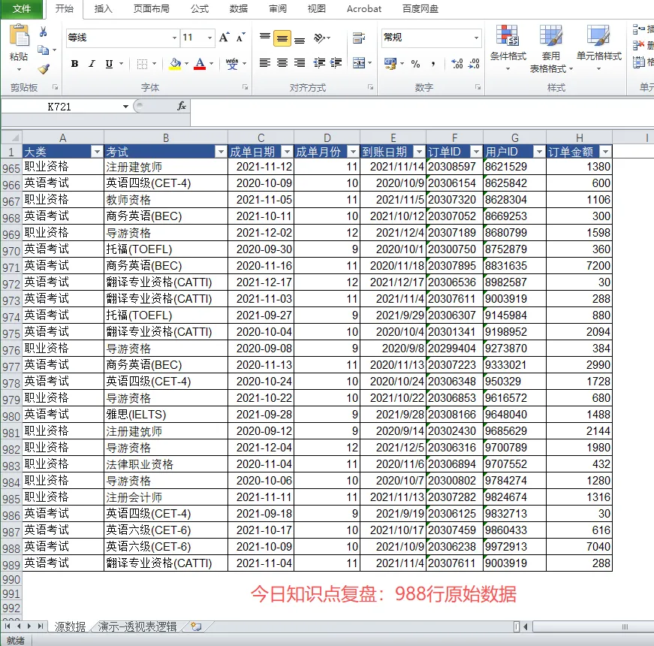
Task: Apply comma style
Action: (433, 64)
